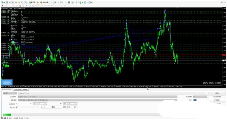Image resolution: width=227 pixels, height=121 pixels.
Task: Click the skip-to button in tester
Action: tap(53, 107)
